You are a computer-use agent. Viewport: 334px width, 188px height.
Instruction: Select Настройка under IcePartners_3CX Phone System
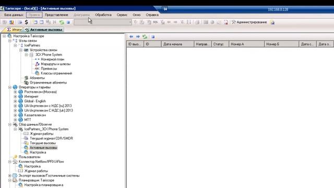(38, 152)
